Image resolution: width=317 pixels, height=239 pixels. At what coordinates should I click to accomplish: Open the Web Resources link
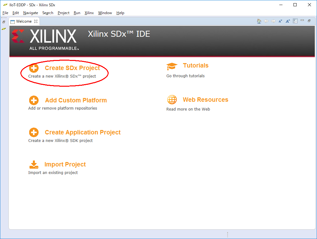pos(205,100)
